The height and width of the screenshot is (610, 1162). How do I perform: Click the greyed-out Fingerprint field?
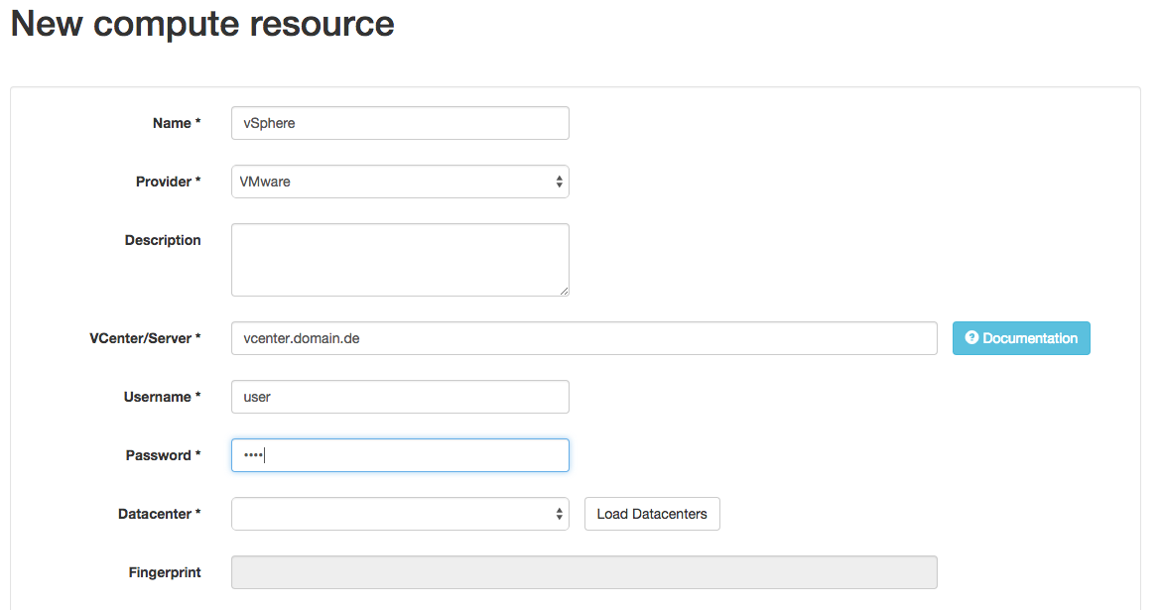coord(583,572)
